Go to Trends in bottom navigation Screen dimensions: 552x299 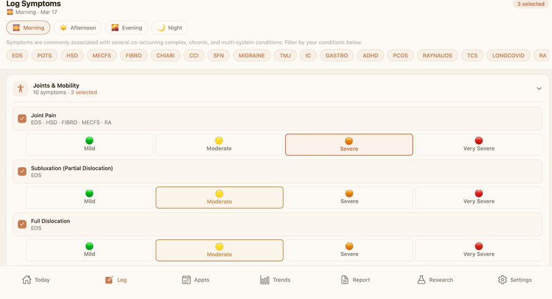coord(275,279)
